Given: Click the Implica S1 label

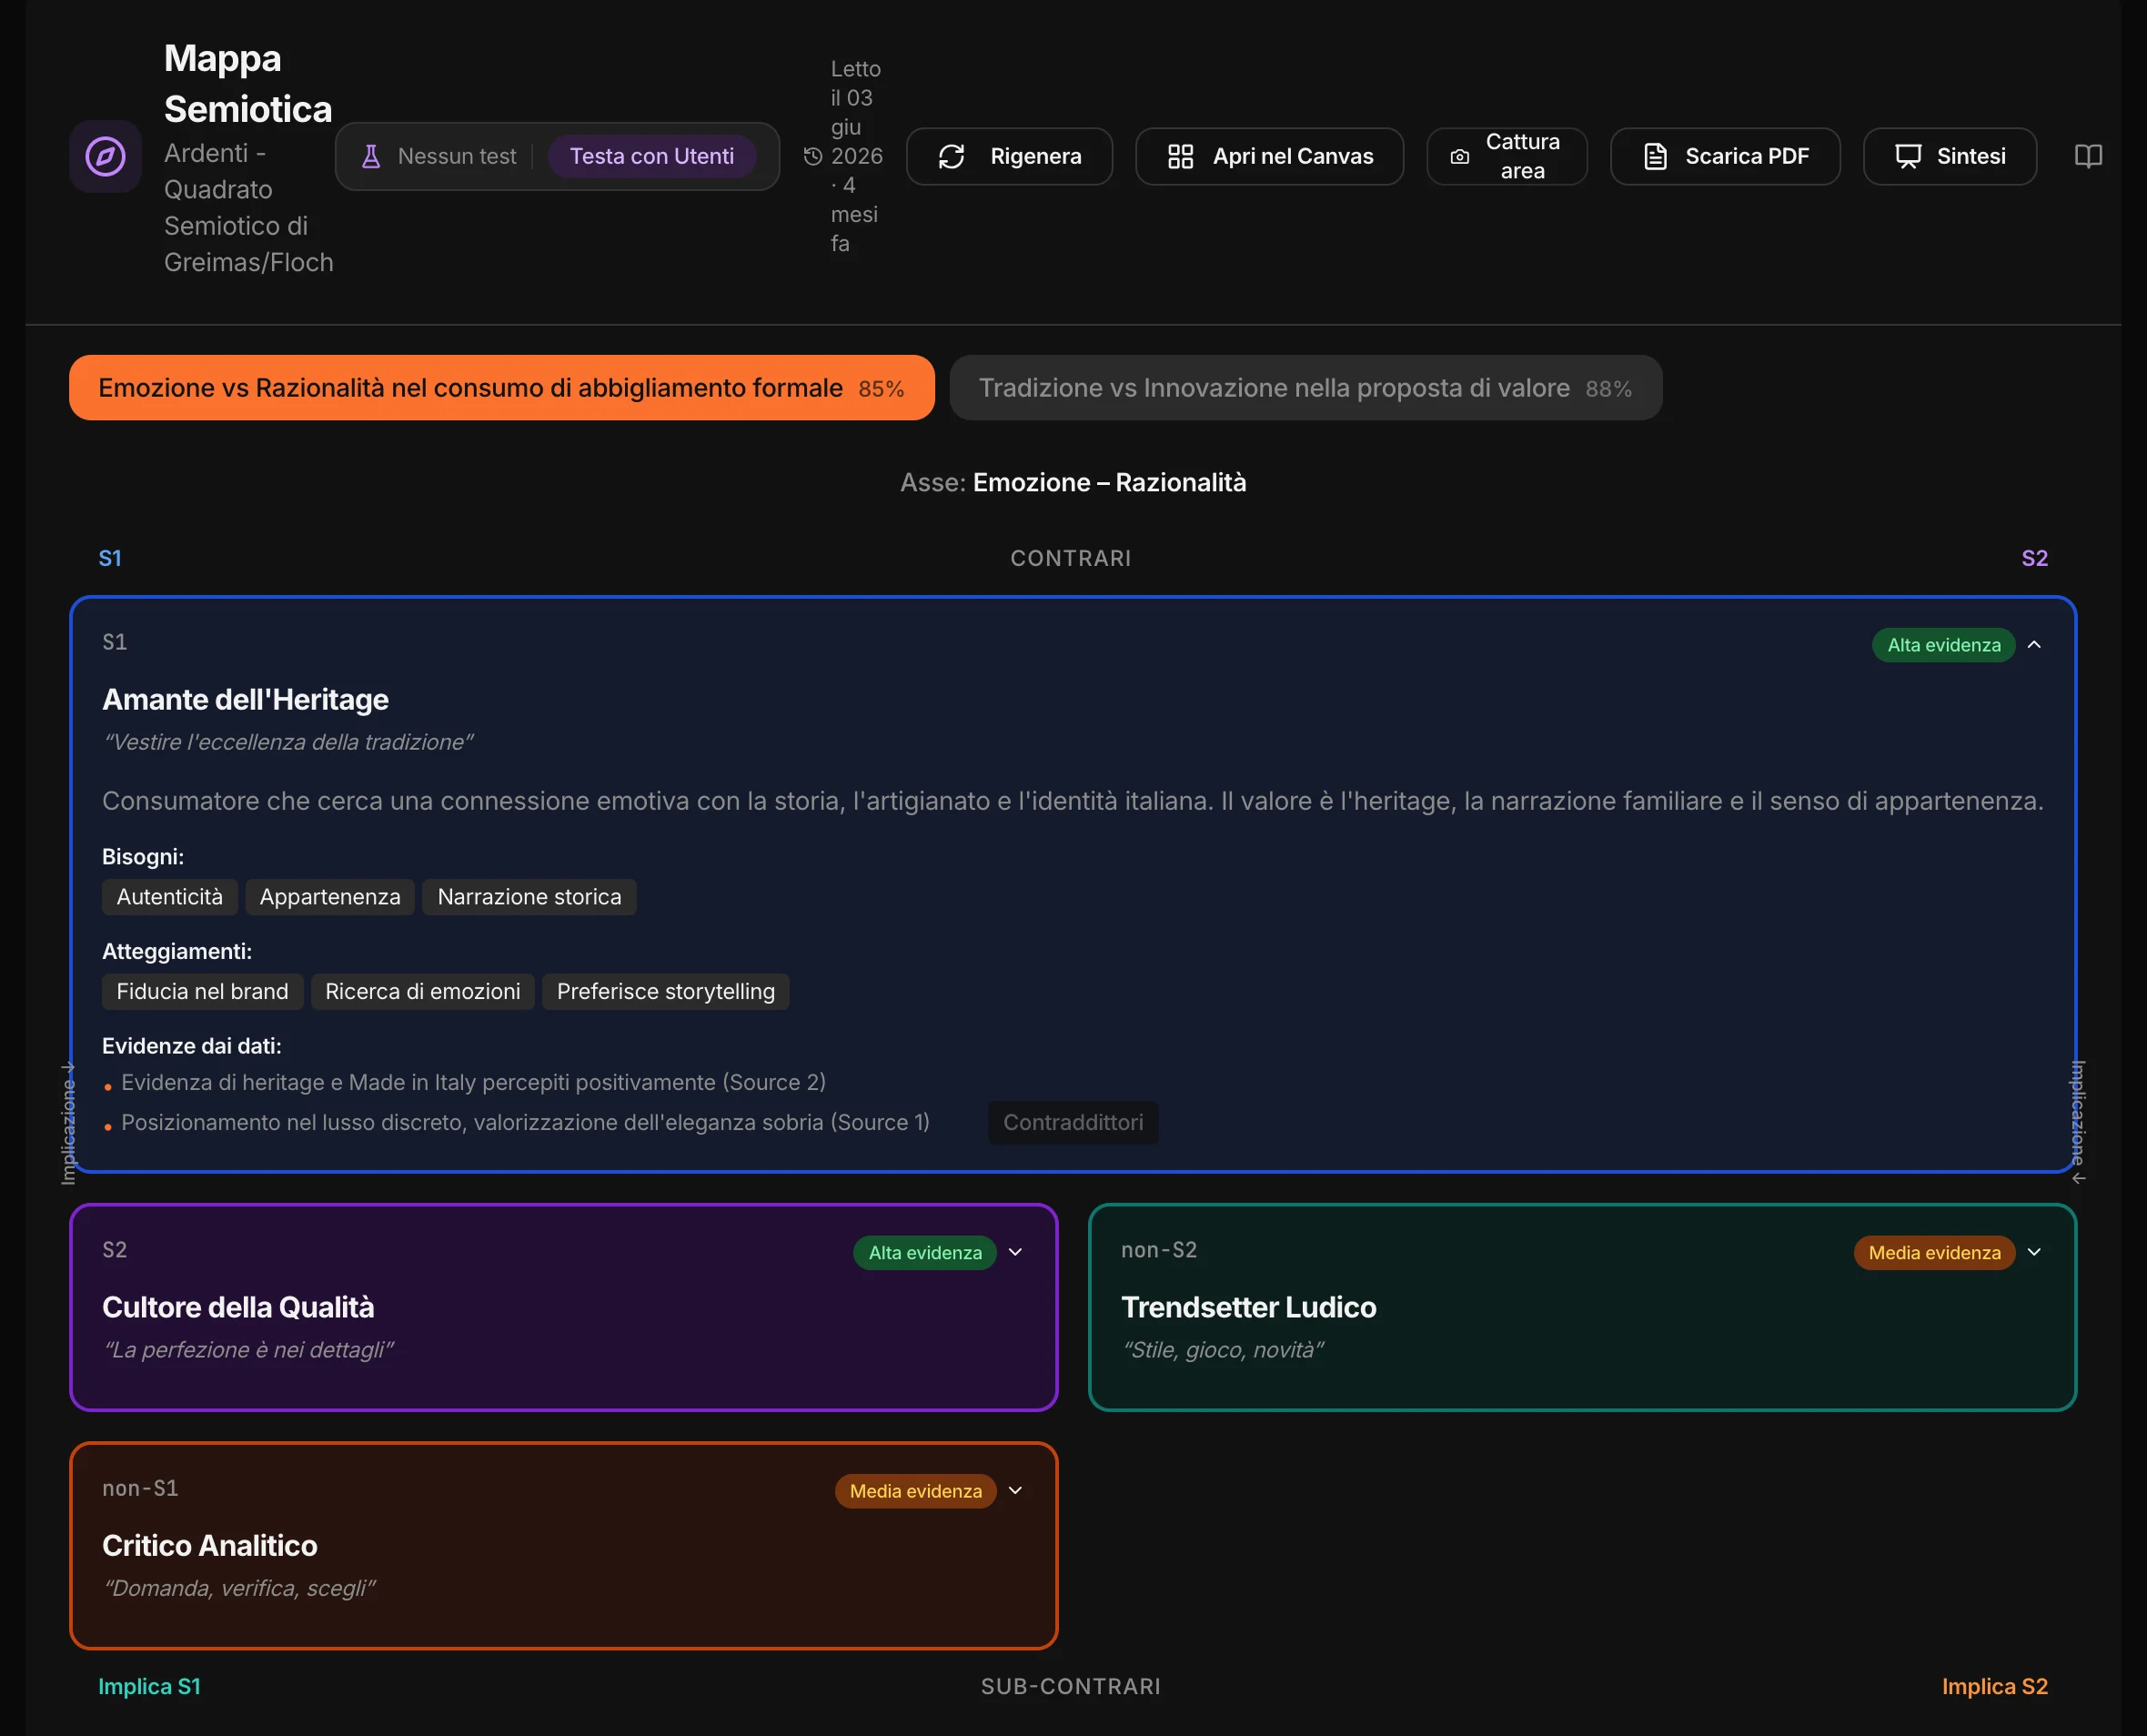Looking at the screenshot, I should (x=150, y=1687).
